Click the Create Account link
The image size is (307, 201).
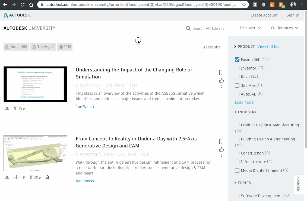point(264,15)
